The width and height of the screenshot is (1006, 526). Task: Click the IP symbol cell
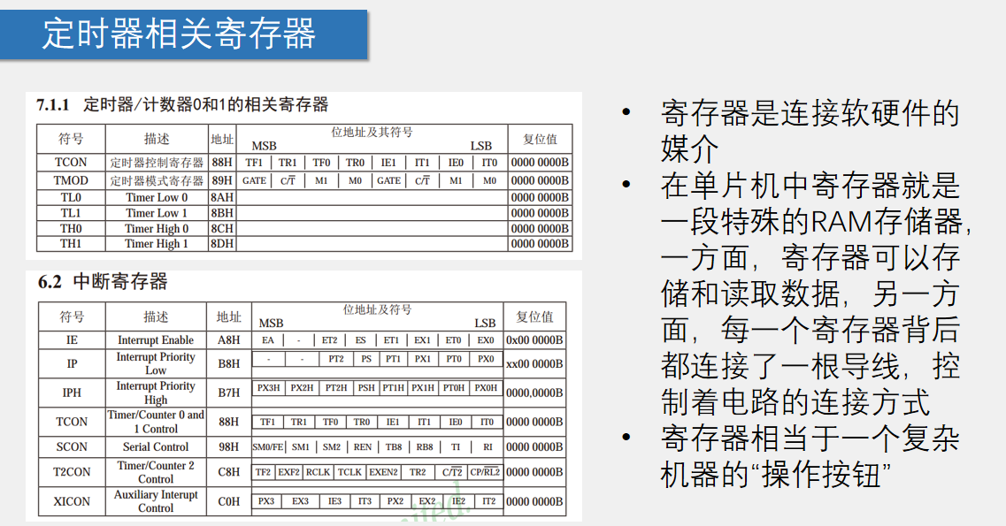[x=72, y=363]
